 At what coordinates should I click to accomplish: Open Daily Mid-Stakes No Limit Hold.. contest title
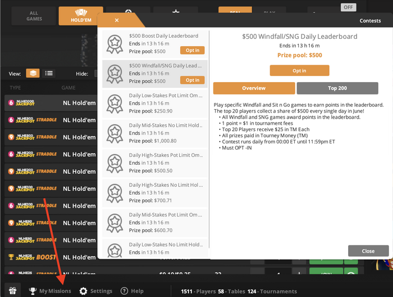coord(166,125)
